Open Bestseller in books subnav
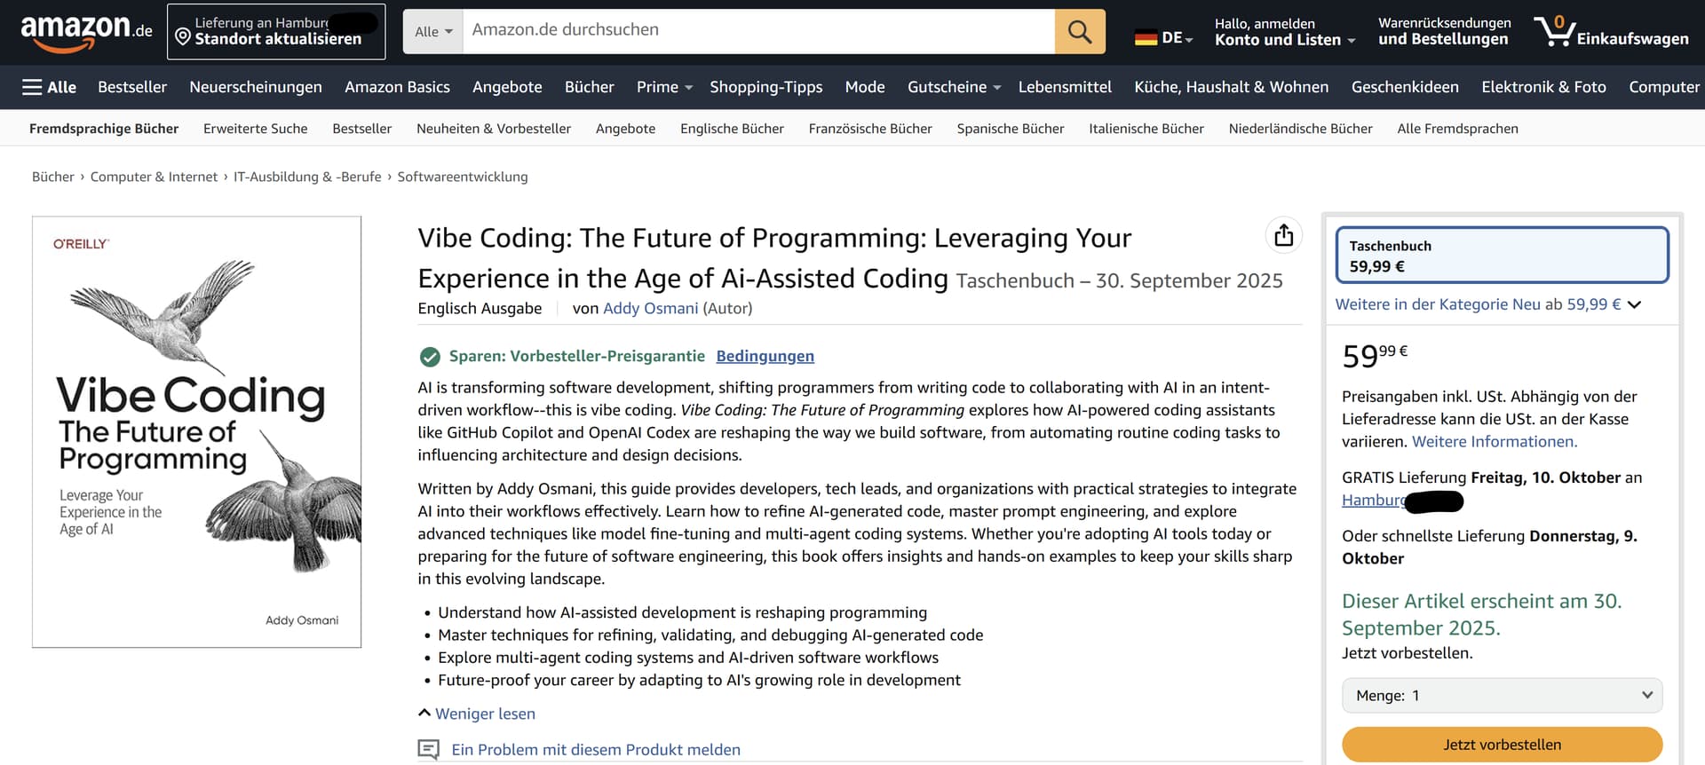1705x765 pixels. tap(361, 129)
